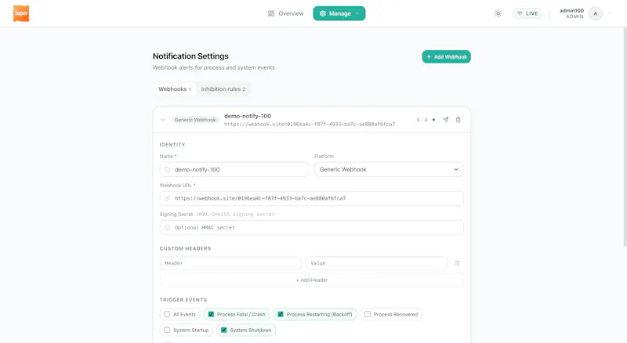This screenshot has width=627, height=343.
Task: Click the tag icon in Name field
Action: click(x=168, y=169)
